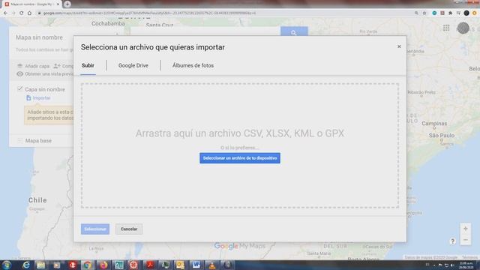Open Microsoft Word from taskbar
The width and height of the screenshot is (480, 270).
tap(196, 265)
